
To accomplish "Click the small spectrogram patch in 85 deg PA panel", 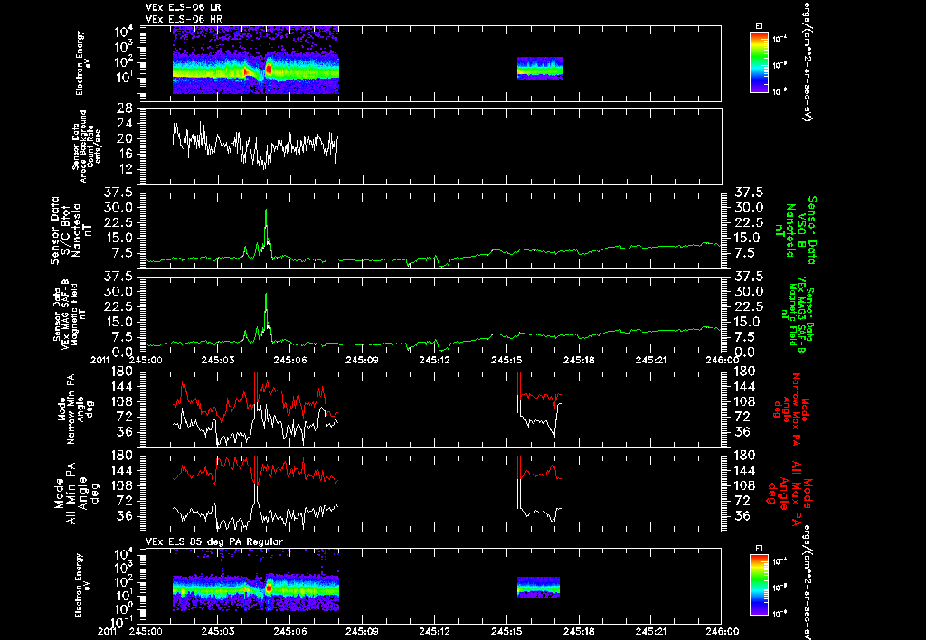I will [538, 587].
